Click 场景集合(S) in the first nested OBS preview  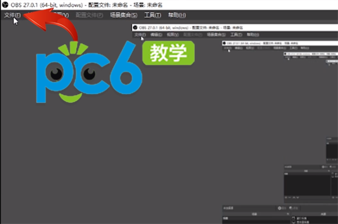[x=216, y=34]
